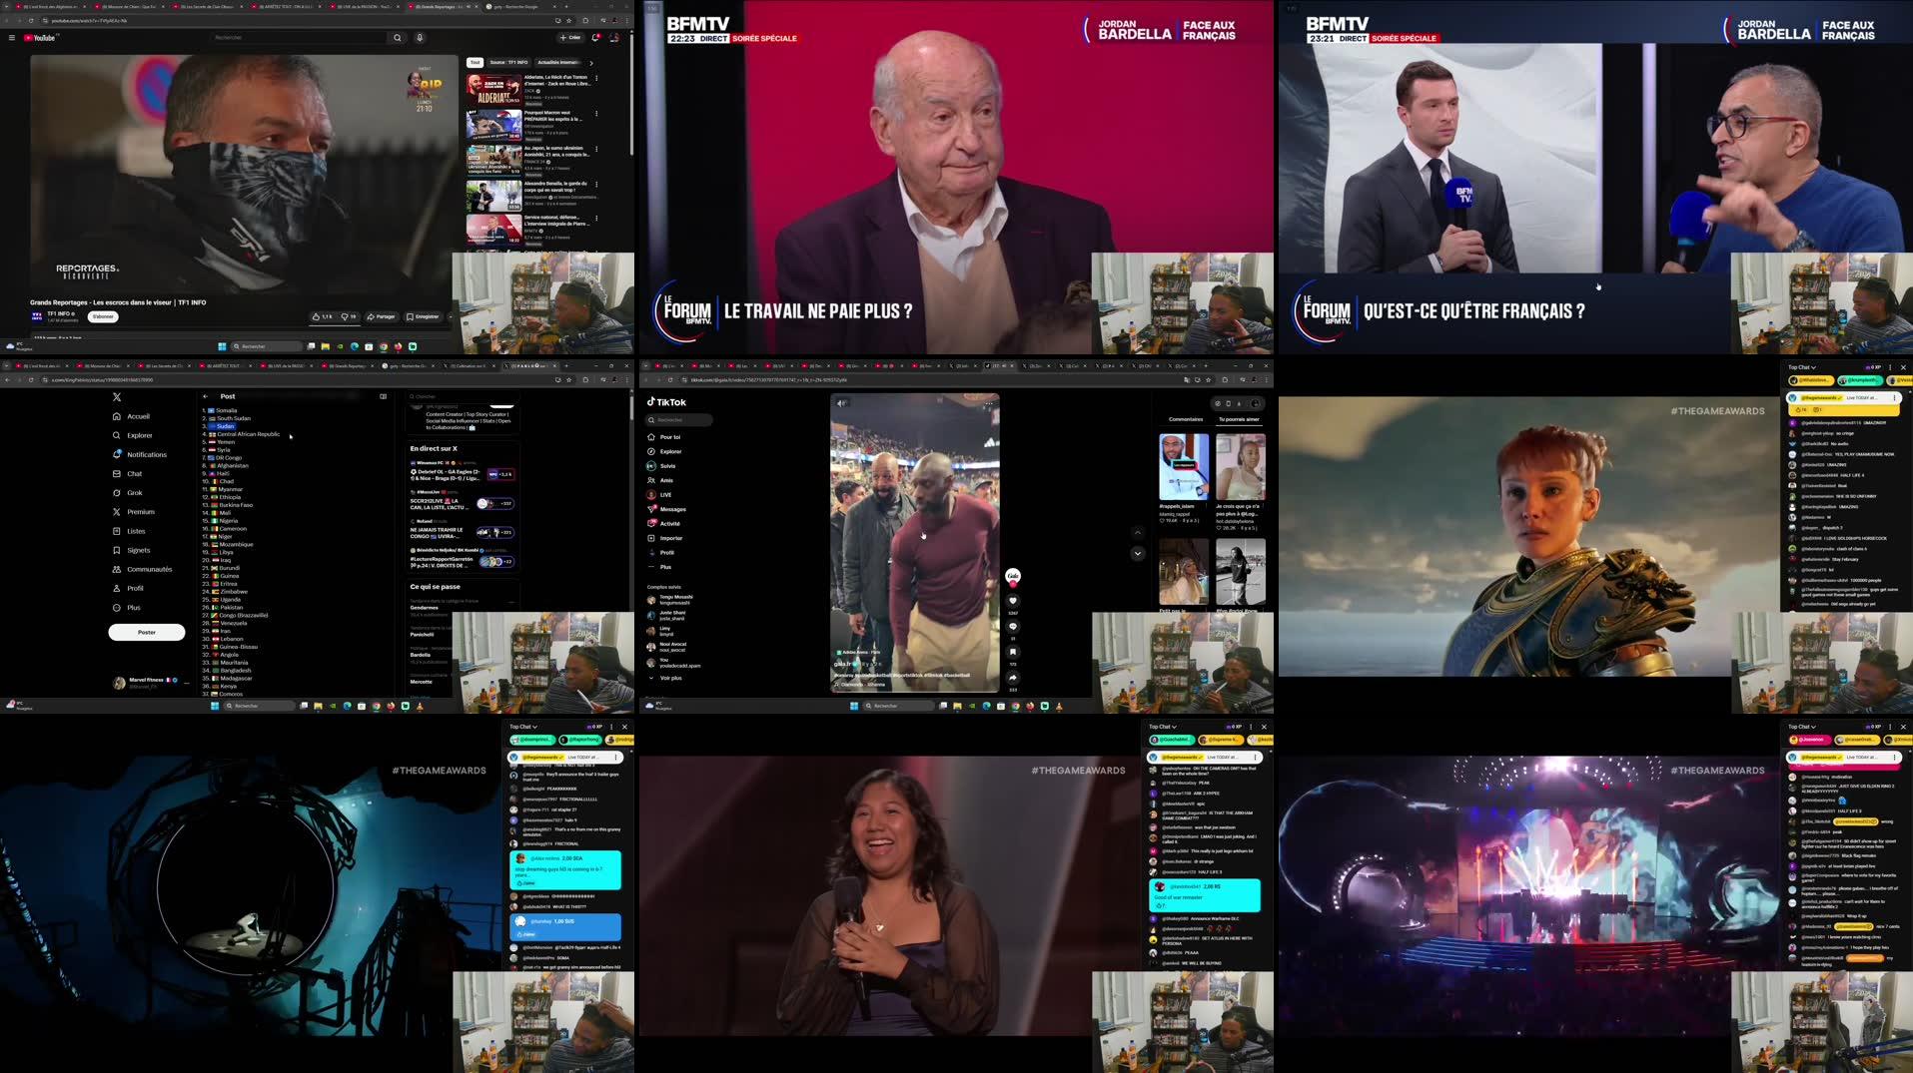Viewport: 1913px width, 1073px height.
Task: Like the TikTok video with heart icon
Action: coord(1012,601)
